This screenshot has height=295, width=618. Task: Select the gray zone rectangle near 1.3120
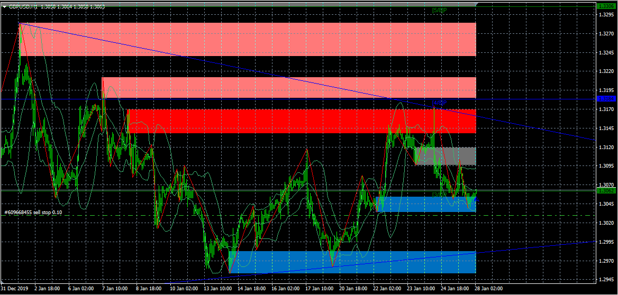446,156
